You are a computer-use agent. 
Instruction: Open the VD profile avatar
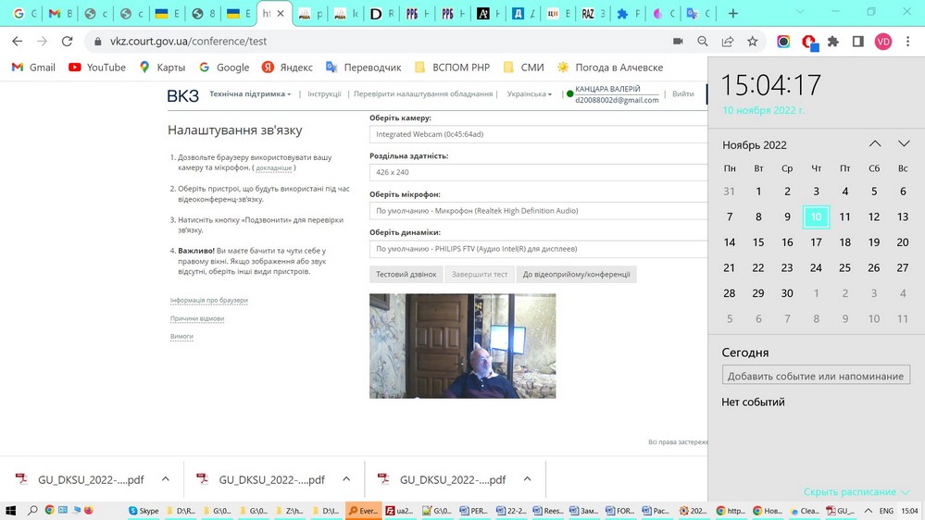click(x=883, y=42)
